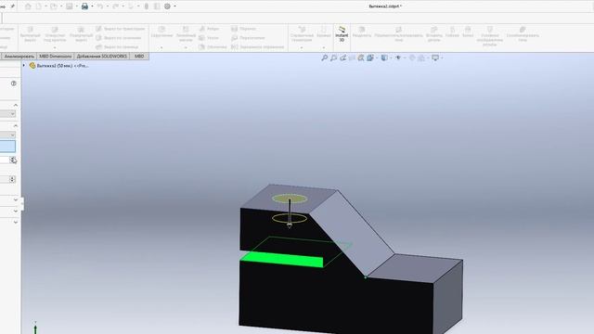Choose Вырез по границе boundary cut

click(117, 47)
